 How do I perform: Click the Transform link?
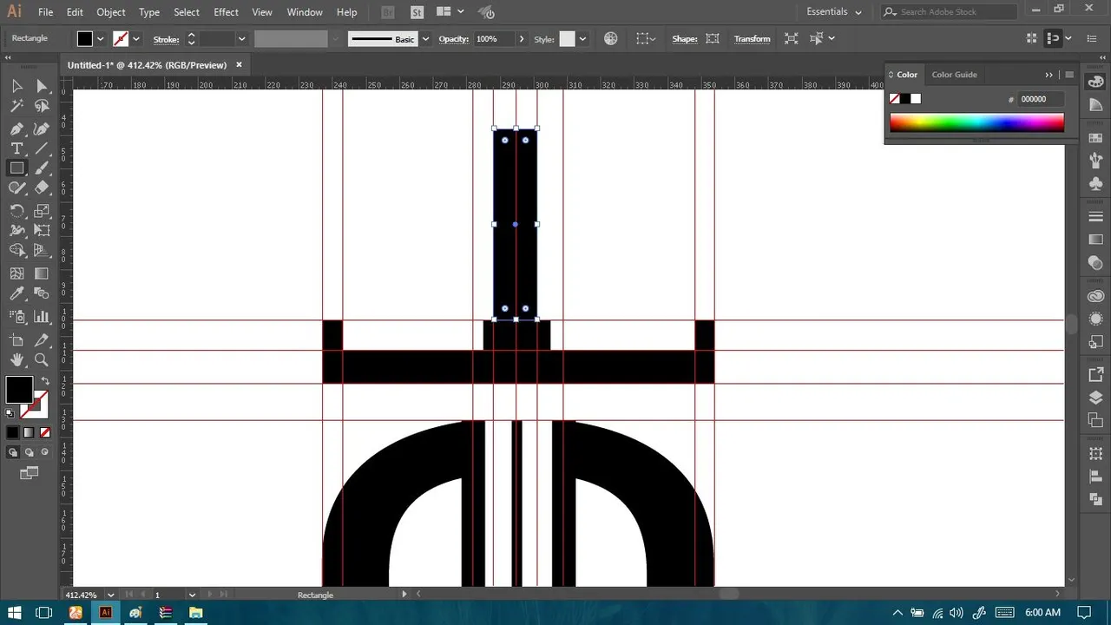tap(752, 39)
